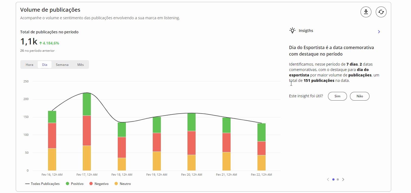Go to previous insight arrow
This screenshot has height=193, width=411.
[328, 179]
